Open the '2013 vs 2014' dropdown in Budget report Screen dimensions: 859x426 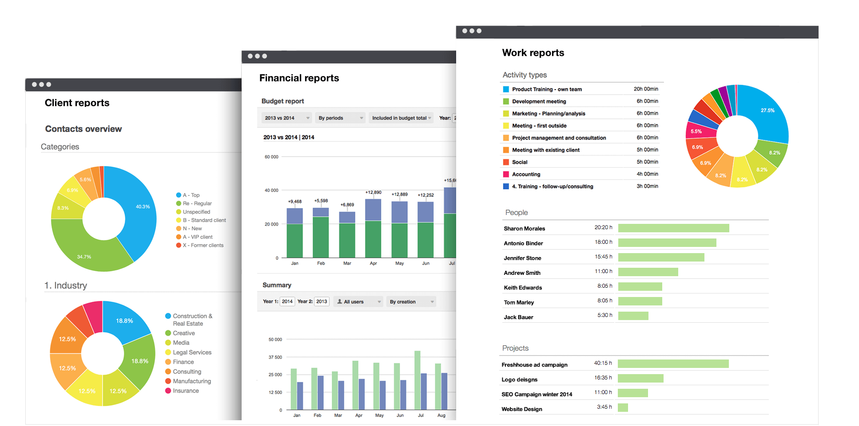point(286,118)
